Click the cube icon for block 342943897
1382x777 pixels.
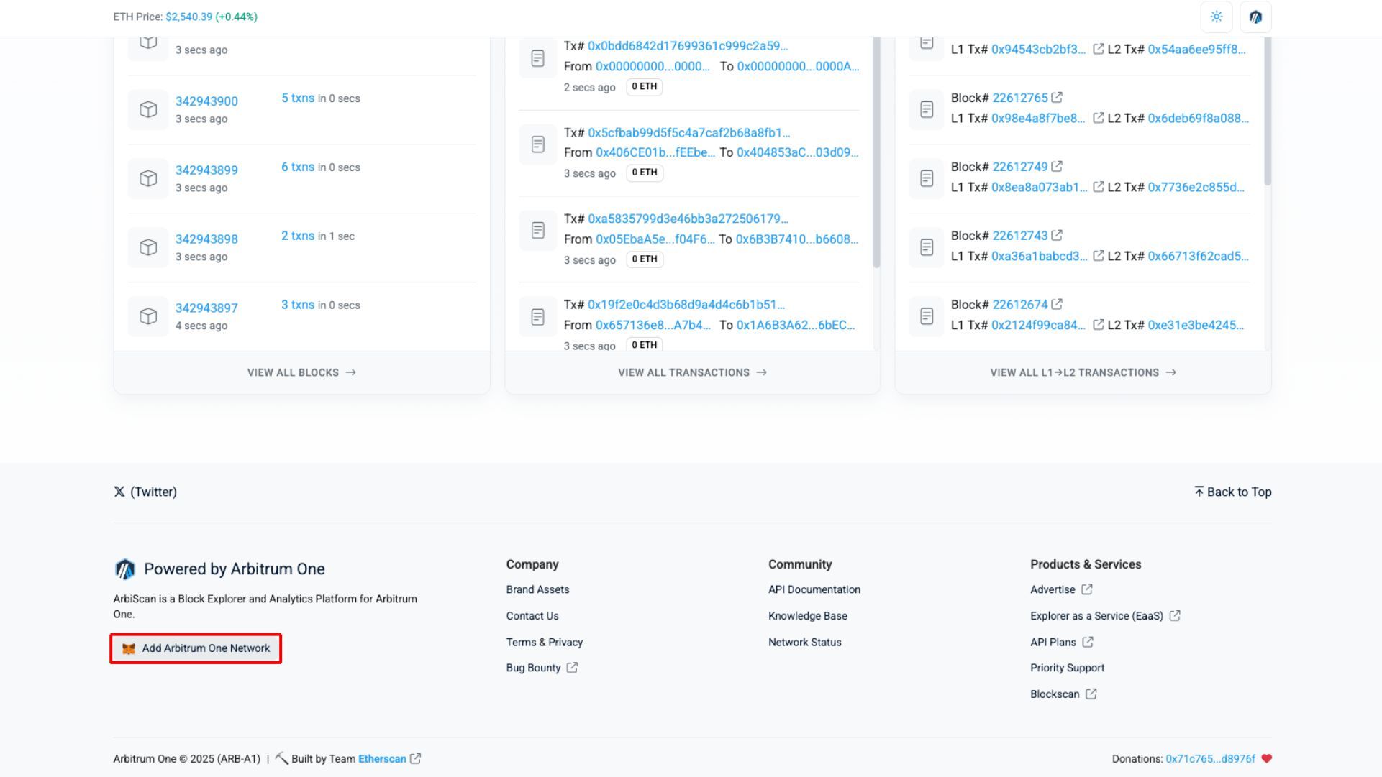[148, 316]
